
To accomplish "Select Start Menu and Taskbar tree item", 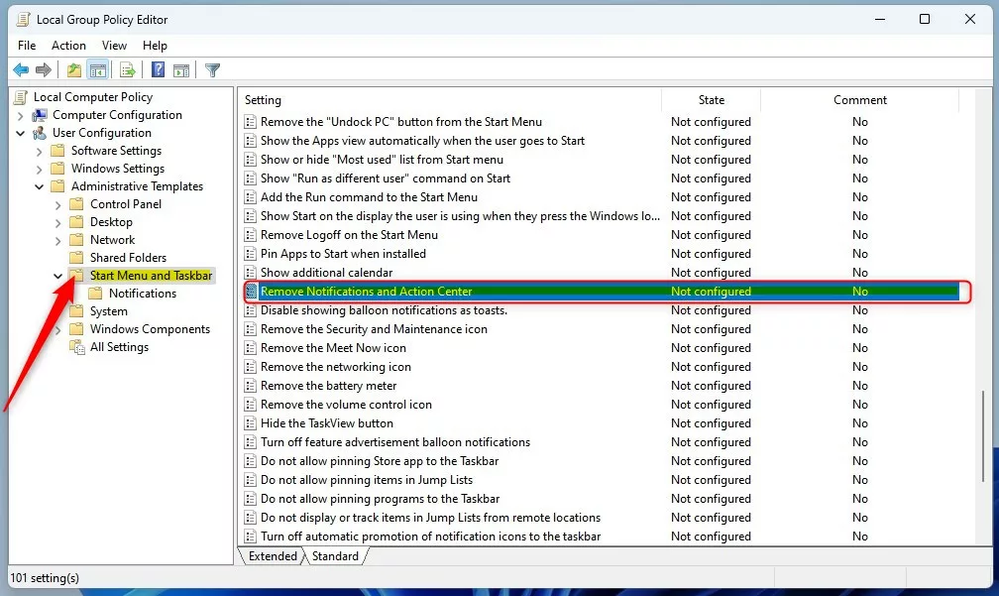I will (x=151, y=276).
